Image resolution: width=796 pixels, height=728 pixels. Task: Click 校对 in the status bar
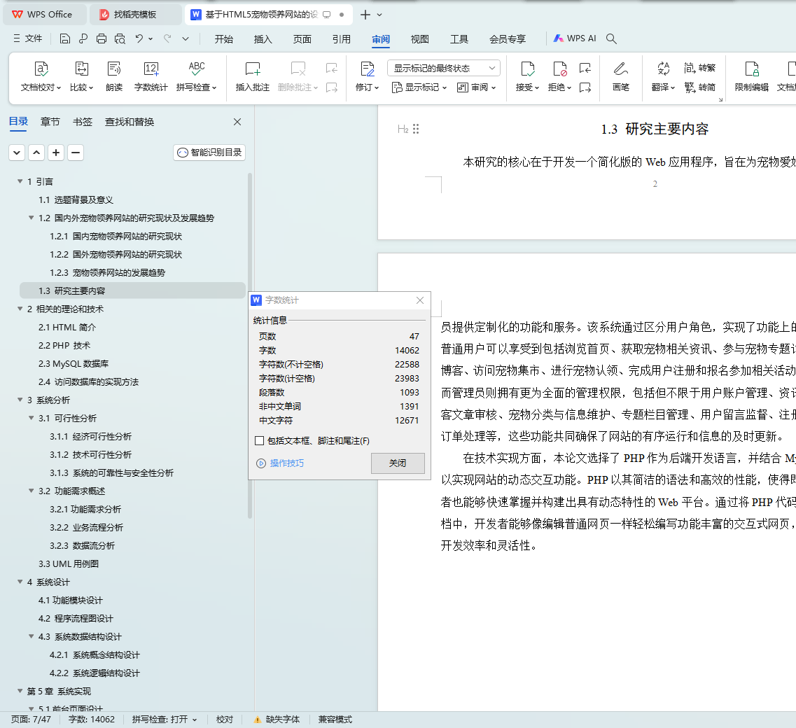(225, 720)
